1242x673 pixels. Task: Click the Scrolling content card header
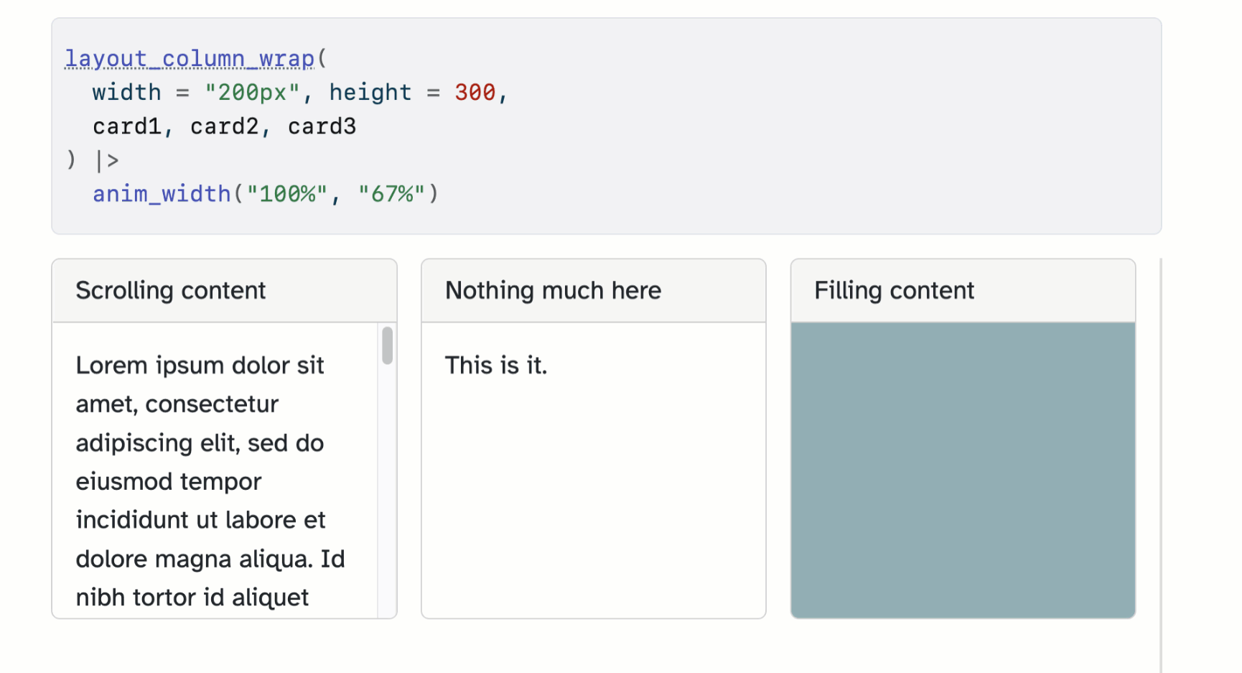point(171,290)
